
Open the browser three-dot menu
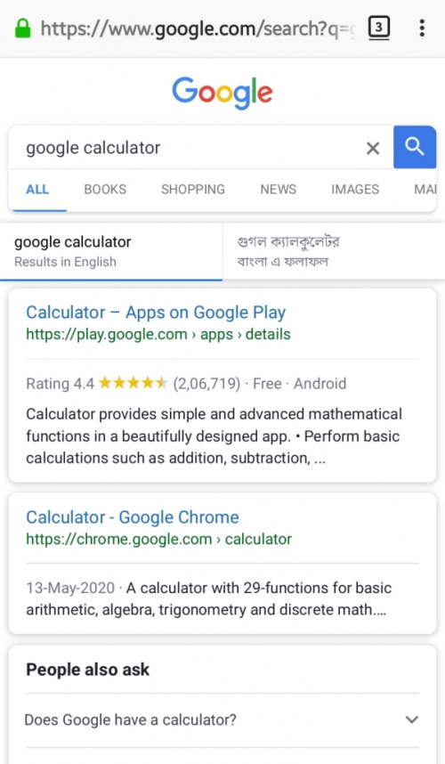pyautogui.click(x=422, y=28)
